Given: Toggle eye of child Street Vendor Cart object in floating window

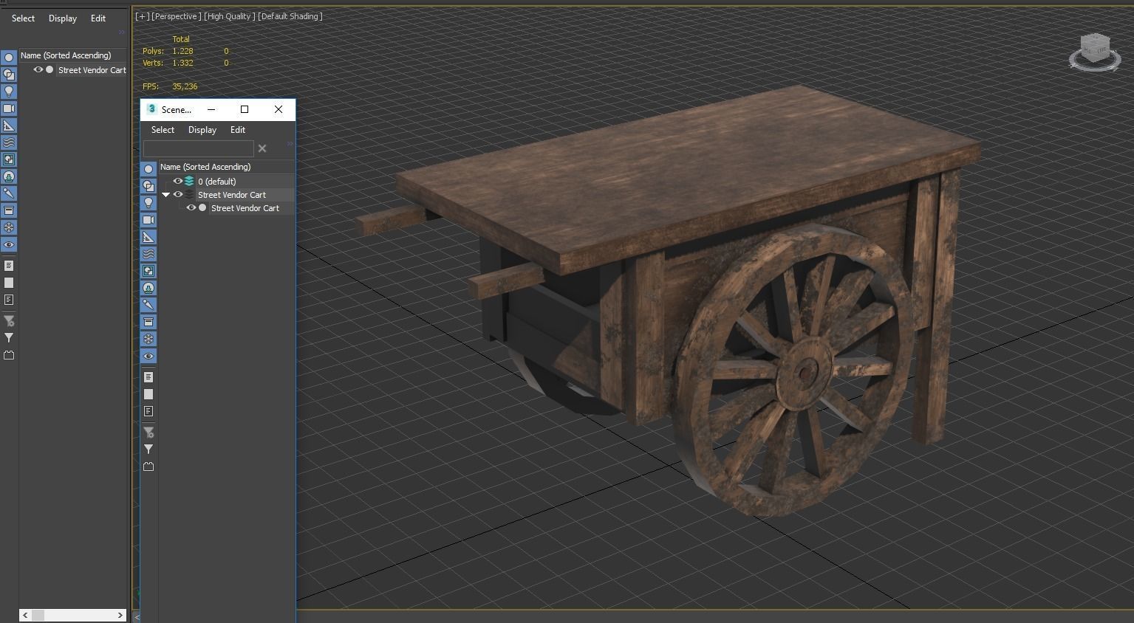Looking at the screenshot, I should point(191,208).
